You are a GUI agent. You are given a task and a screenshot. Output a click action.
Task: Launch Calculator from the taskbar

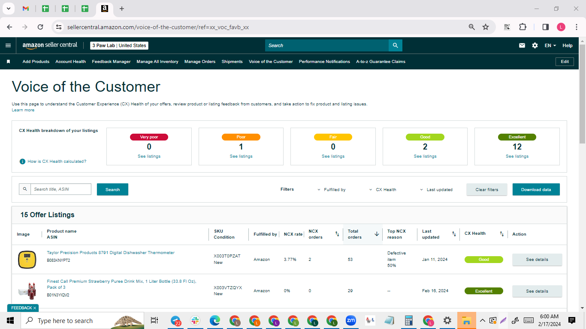[x=408, y=320]
